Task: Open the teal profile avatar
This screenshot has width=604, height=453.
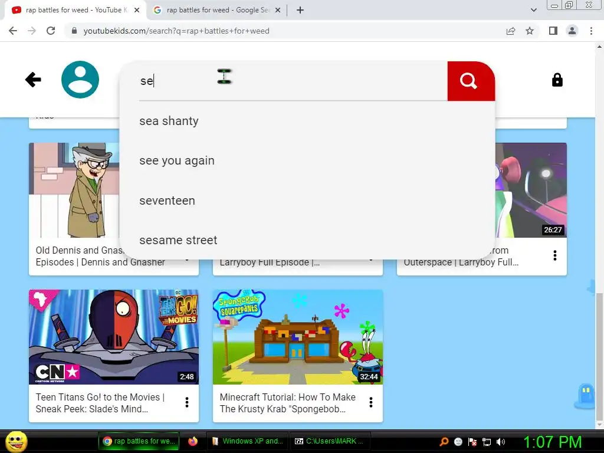Action: coord(80,80)
